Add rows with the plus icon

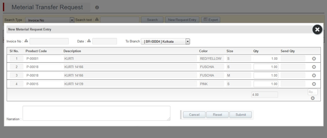coord(313,98)
